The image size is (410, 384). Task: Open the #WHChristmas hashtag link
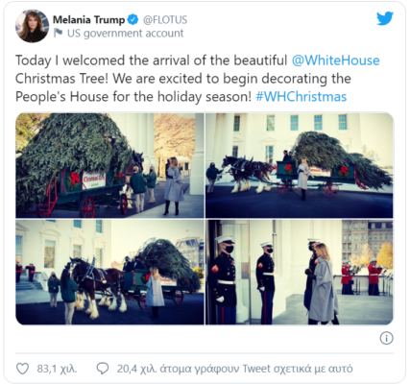(x=301, y=96)
